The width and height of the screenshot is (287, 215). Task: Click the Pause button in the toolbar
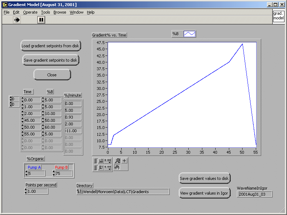click(x=41, y=20)
